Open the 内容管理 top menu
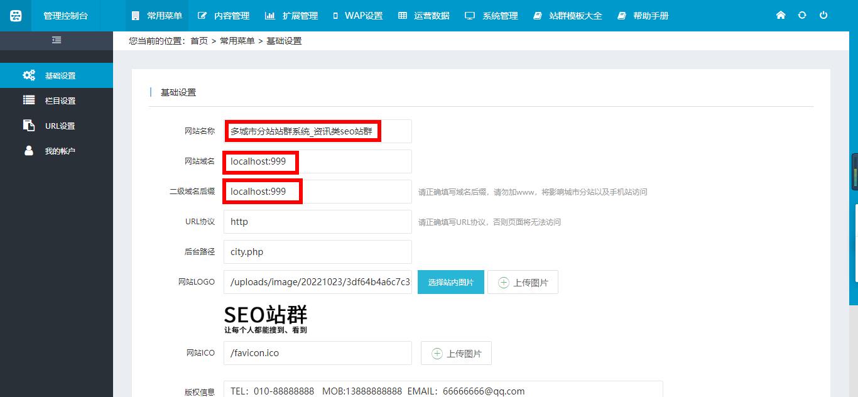 click(224, 16)
